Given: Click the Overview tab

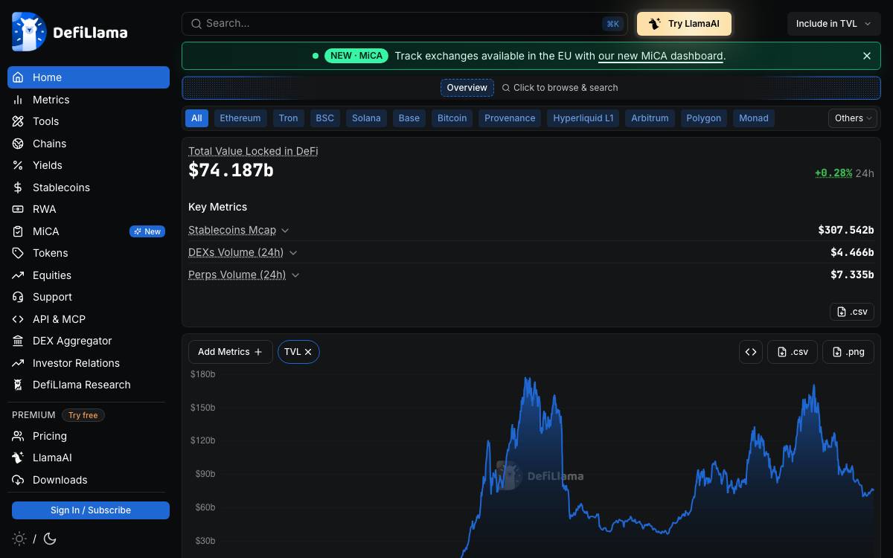Looking at the screenshot, I should pos(467,88).
